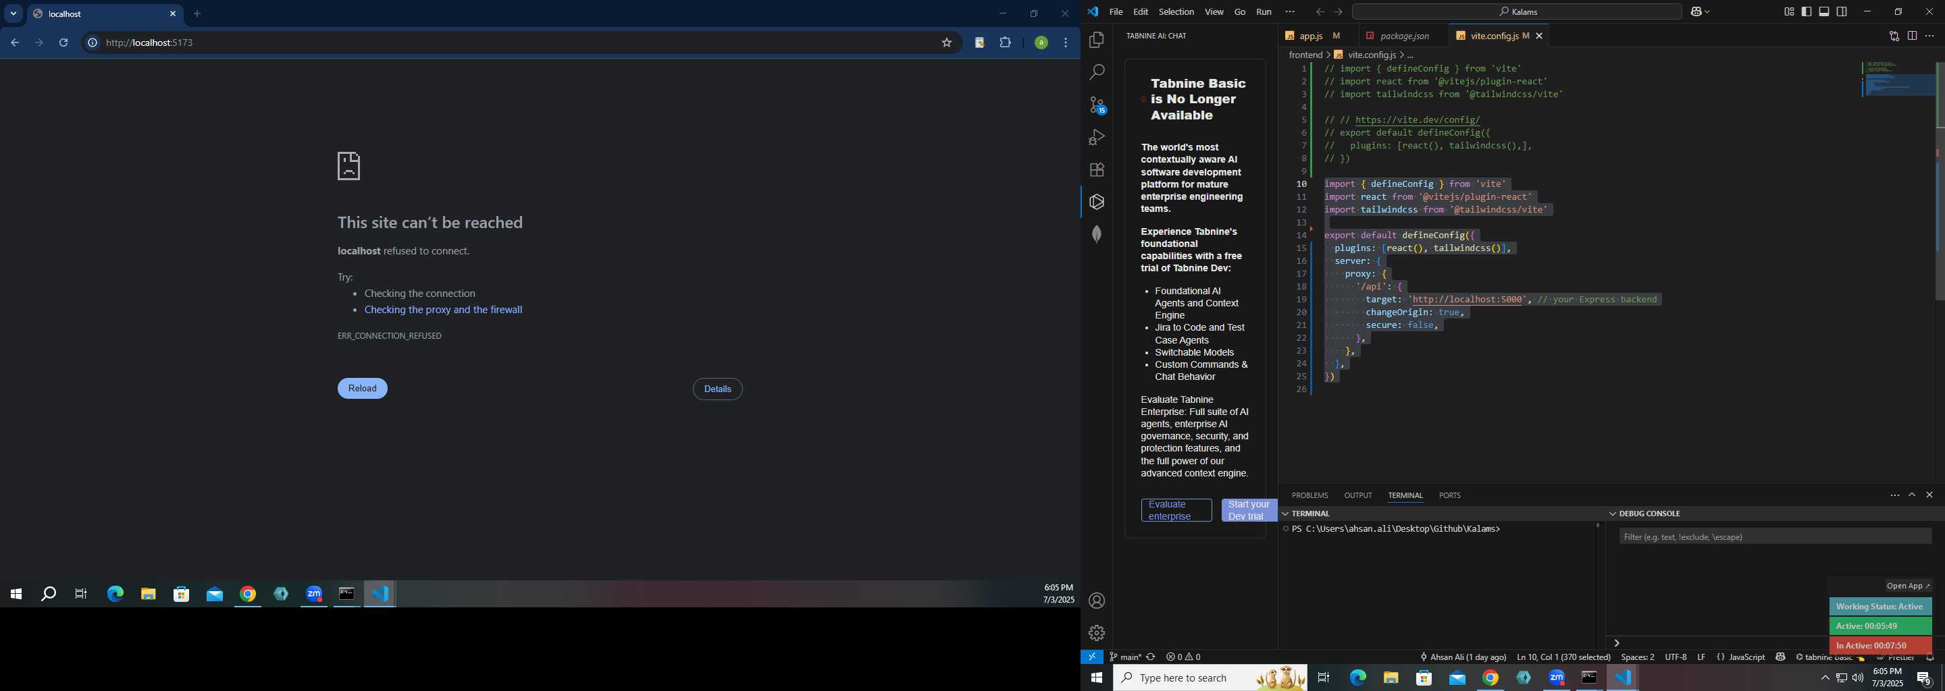Open the Run and Debug view icon
Image resolution: width=1945 pixels, height=691 pixels.
pyautogui.click(x=1096, y=137)
